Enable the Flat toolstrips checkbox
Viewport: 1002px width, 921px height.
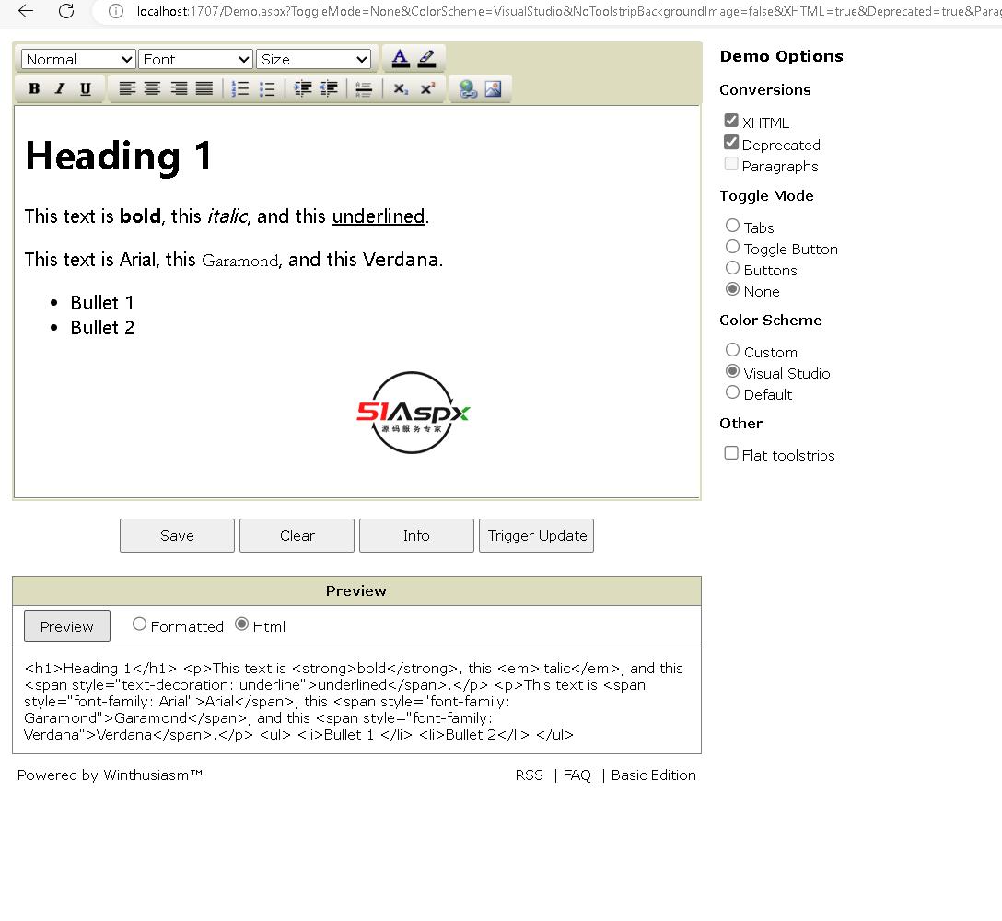click(731, 452)
